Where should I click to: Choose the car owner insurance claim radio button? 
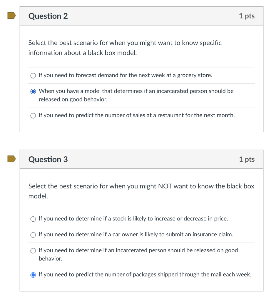[33, 235]
